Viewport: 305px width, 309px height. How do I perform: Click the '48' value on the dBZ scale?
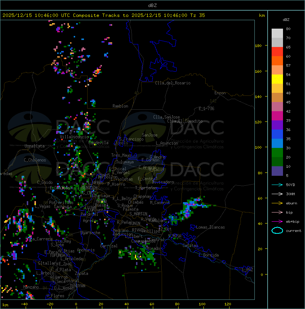point(288,93)
